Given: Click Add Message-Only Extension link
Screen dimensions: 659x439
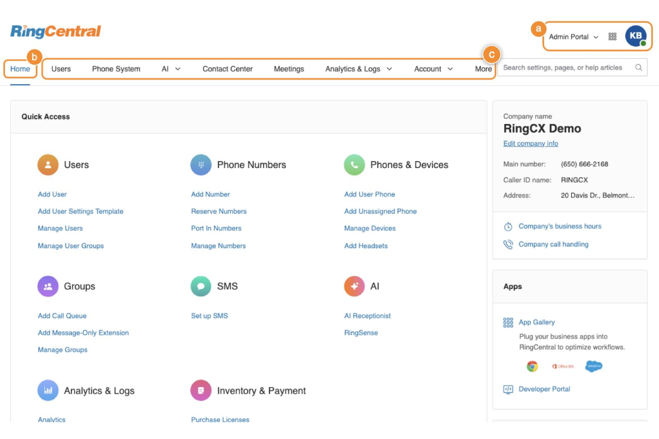Looking at the screenshot, I should tap(83, 333).
